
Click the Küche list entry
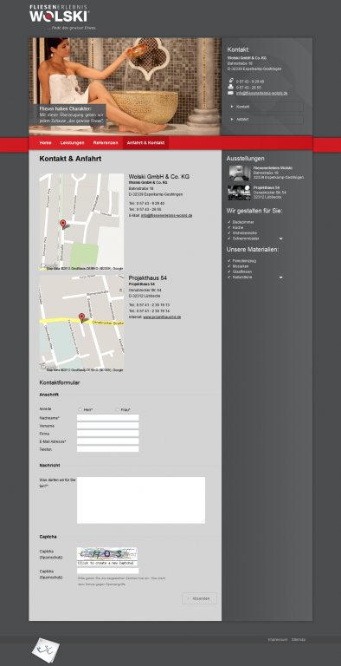tap(238, 228)
